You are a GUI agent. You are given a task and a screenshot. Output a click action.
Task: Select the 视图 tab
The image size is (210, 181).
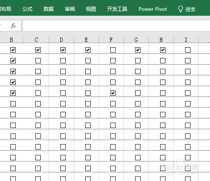click(91, 9)
